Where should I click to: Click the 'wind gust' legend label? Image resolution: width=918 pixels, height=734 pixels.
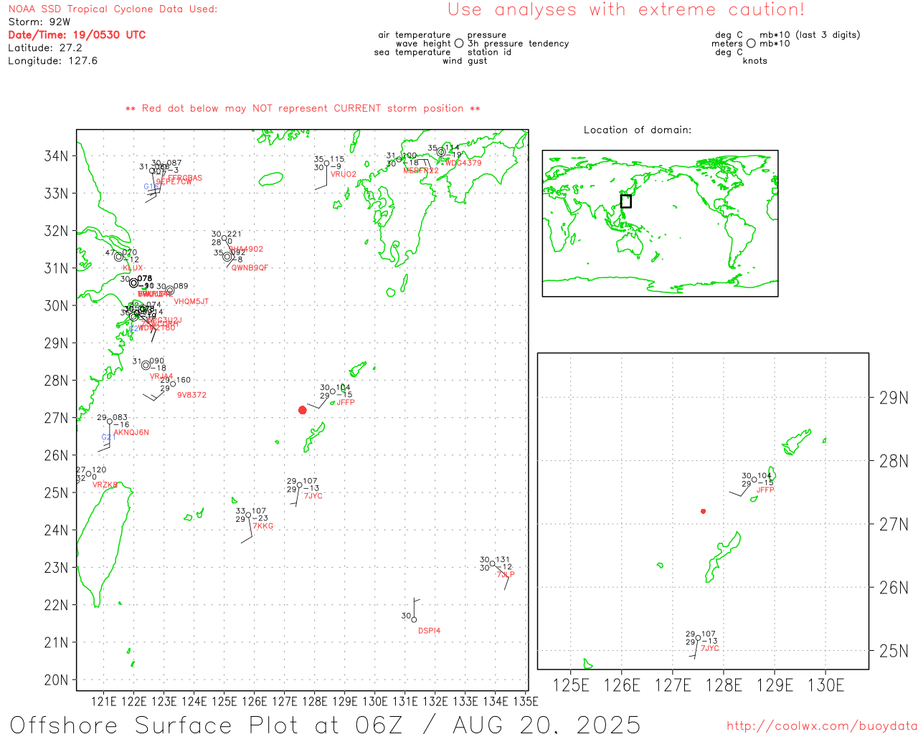tap(465, 61)
